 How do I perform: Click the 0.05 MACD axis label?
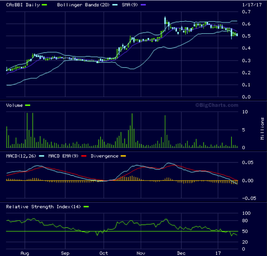[247, 163]
